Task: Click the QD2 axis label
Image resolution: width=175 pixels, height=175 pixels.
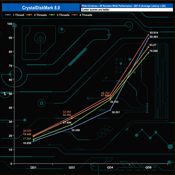Action: 72,167
